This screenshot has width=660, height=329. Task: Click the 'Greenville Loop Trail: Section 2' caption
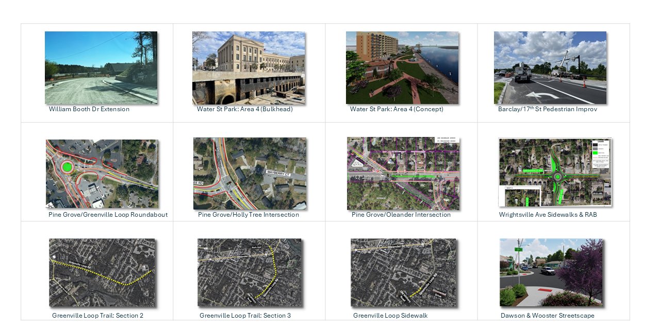[x=98, y=316]
